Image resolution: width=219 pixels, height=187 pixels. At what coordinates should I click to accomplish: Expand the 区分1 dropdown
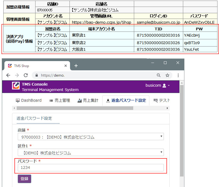[x=91, y=153]
